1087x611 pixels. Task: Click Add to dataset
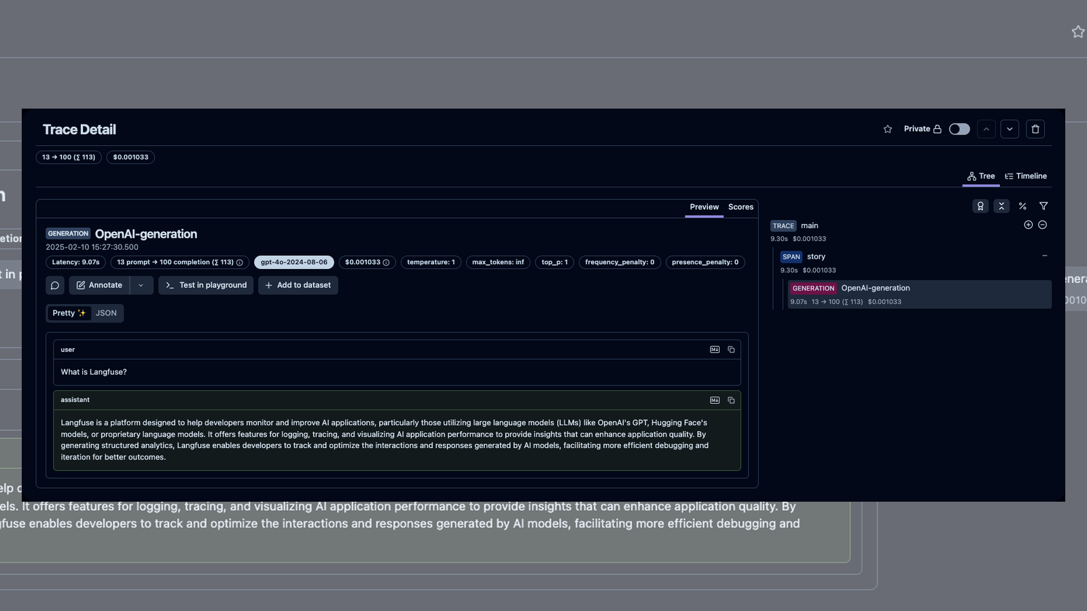[x=298, y=285]
